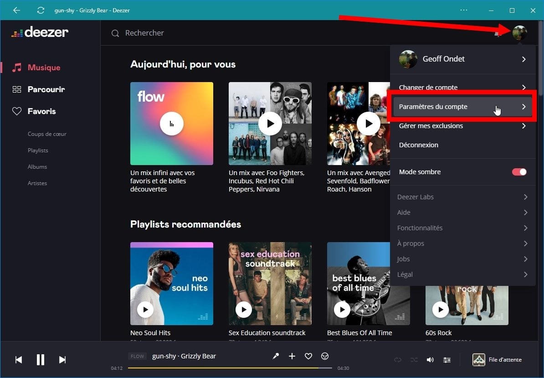Open Gérer mes exclusions
Image resolution: width=544 pixels, height=378 pixels.
pyautogui.click(x=463, y=126)
